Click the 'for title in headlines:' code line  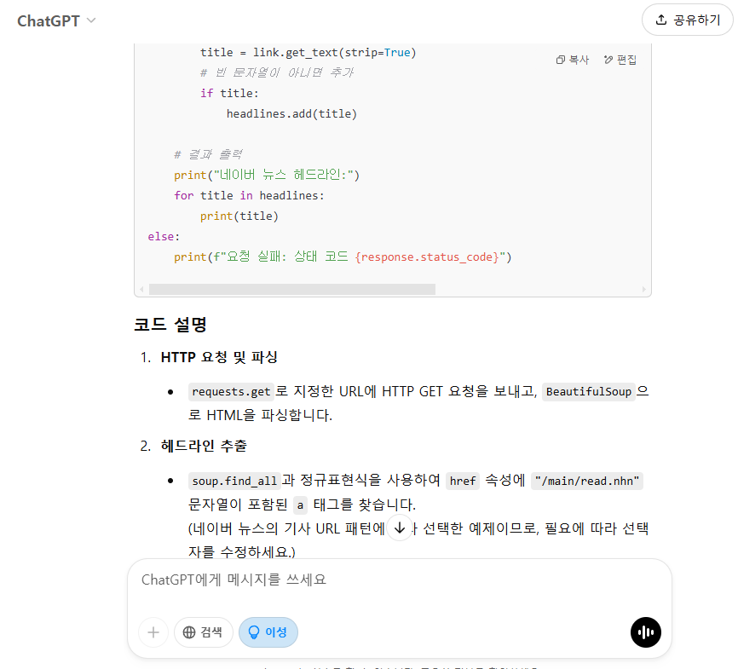click(x=249, y=195)
